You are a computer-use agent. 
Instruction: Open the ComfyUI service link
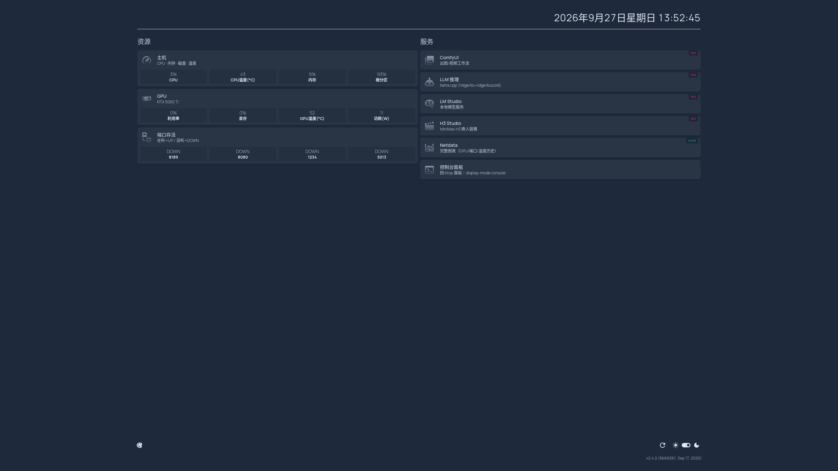point(560,60)
